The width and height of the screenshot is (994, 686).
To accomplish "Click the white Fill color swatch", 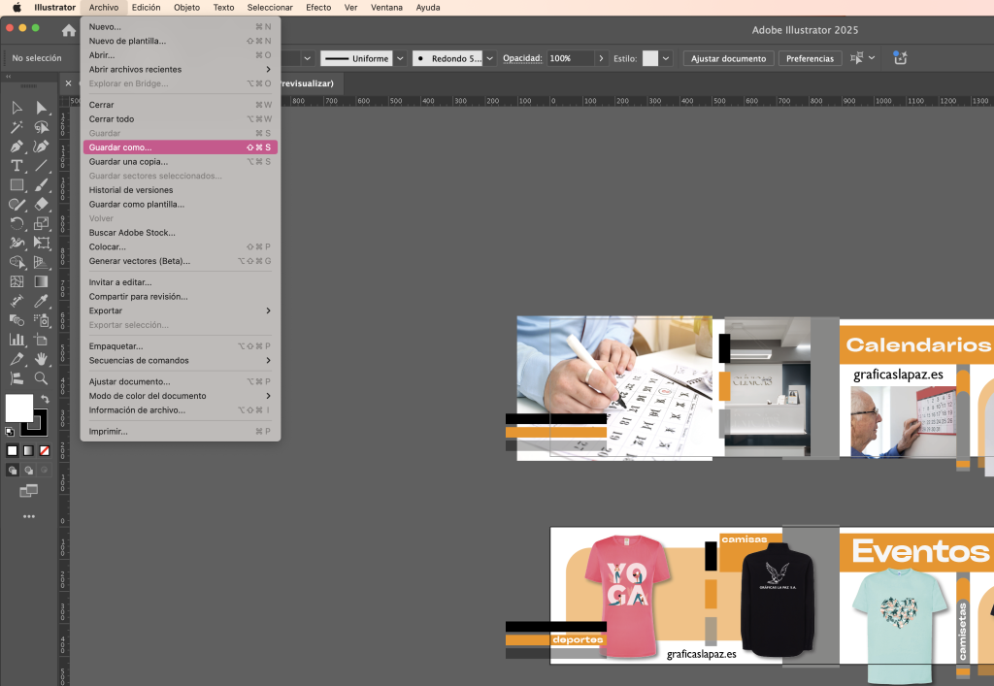I will pyautogui.click(x=19, y=408).
